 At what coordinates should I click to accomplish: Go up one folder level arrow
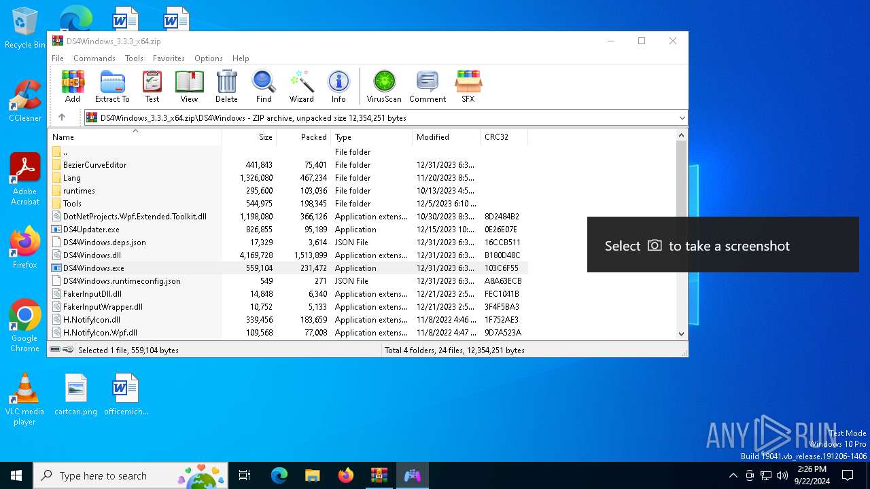[62, 117]
